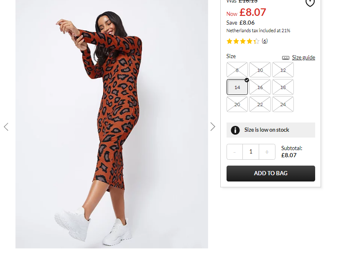Click the quantity input field
344x253 pixels.
(251, 152)
